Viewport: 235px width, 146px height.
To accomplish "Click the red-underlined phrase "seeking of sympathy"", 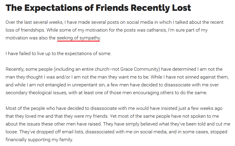I will point(78,38).
